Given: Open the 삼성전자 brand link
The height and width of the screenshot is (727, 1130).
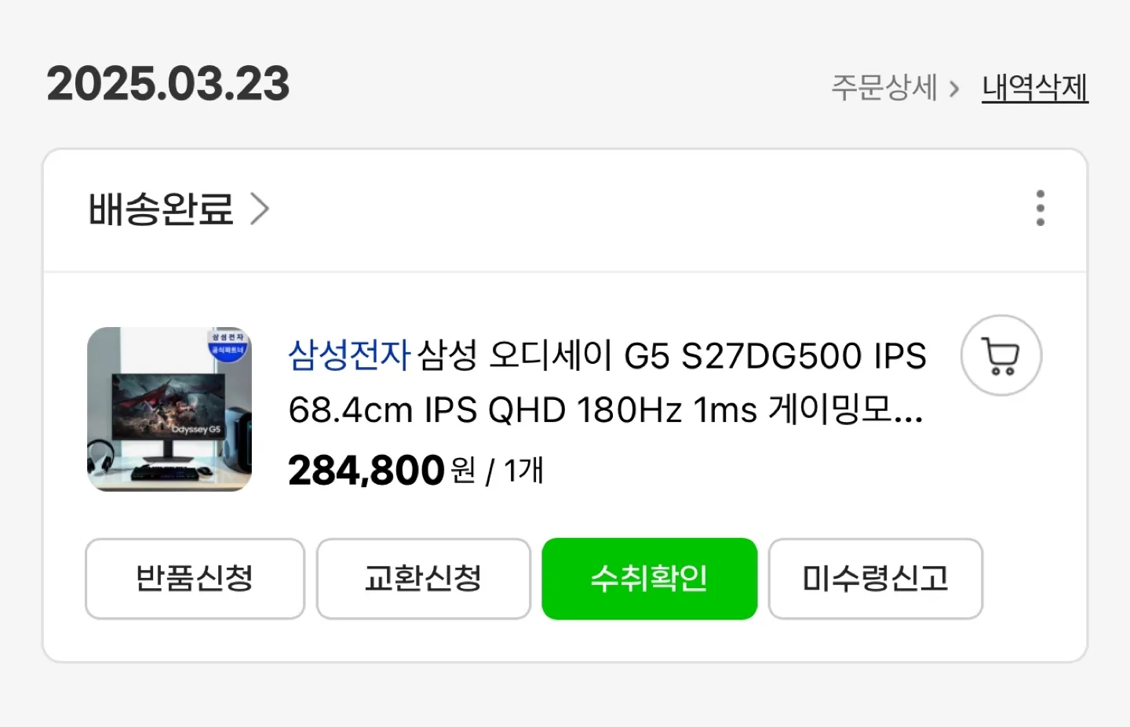Looking at the screenshot, I should coord(349,355).
